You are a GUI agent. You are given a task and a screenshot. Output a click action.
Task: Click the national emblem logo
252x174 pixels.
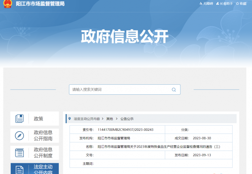pos(7,4)
